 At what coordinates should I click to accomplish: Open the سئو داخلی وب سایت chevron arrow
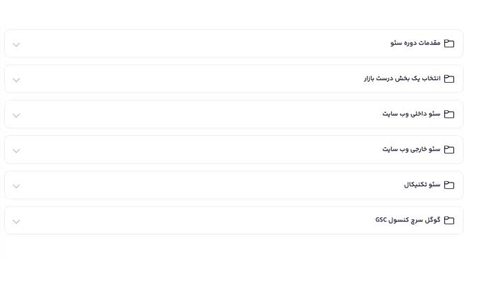click(x=16, y=115)
